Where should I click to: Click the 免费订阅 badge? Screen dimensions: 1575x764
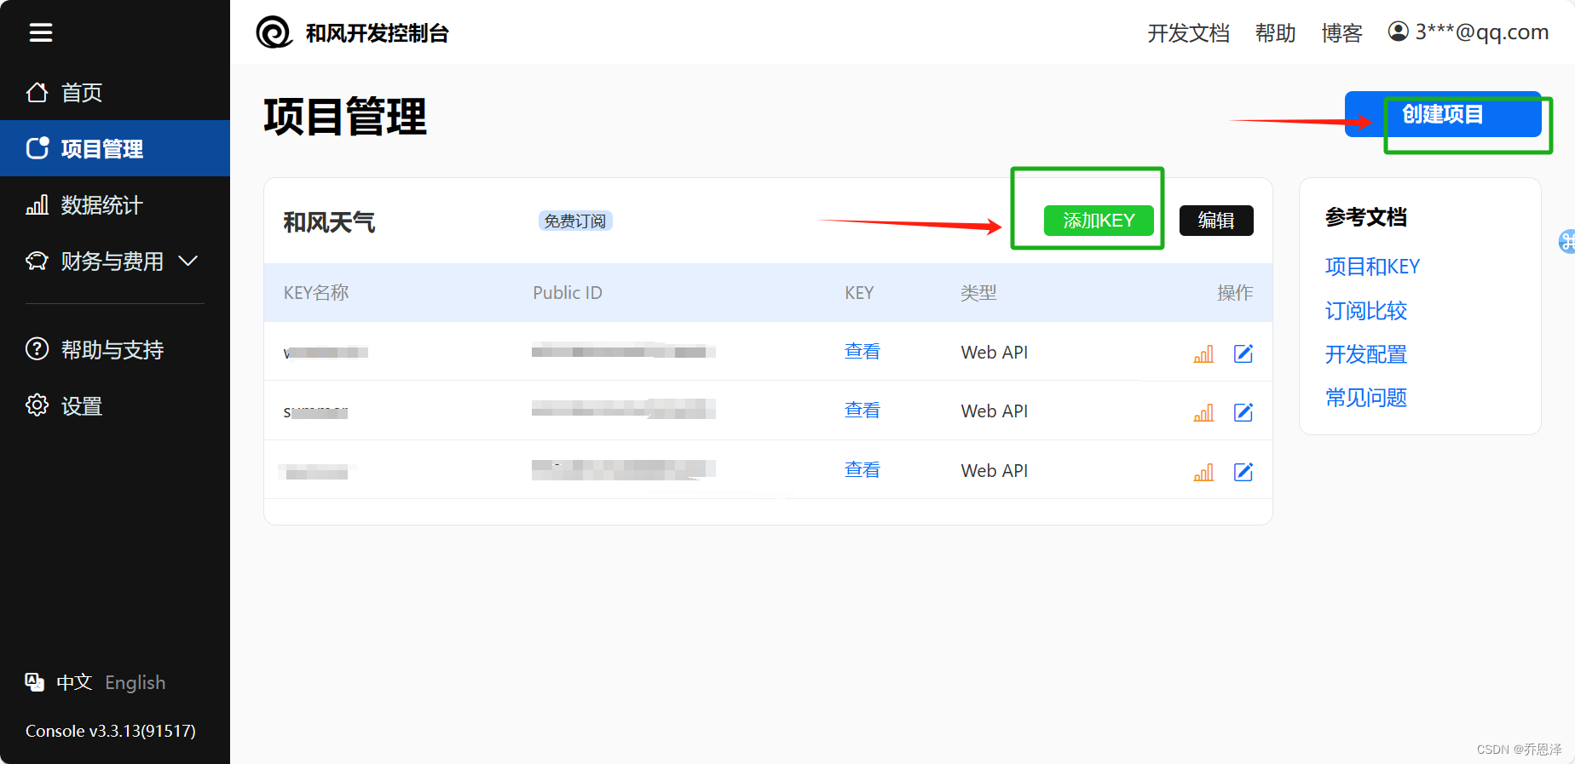(x=575, y=221)
